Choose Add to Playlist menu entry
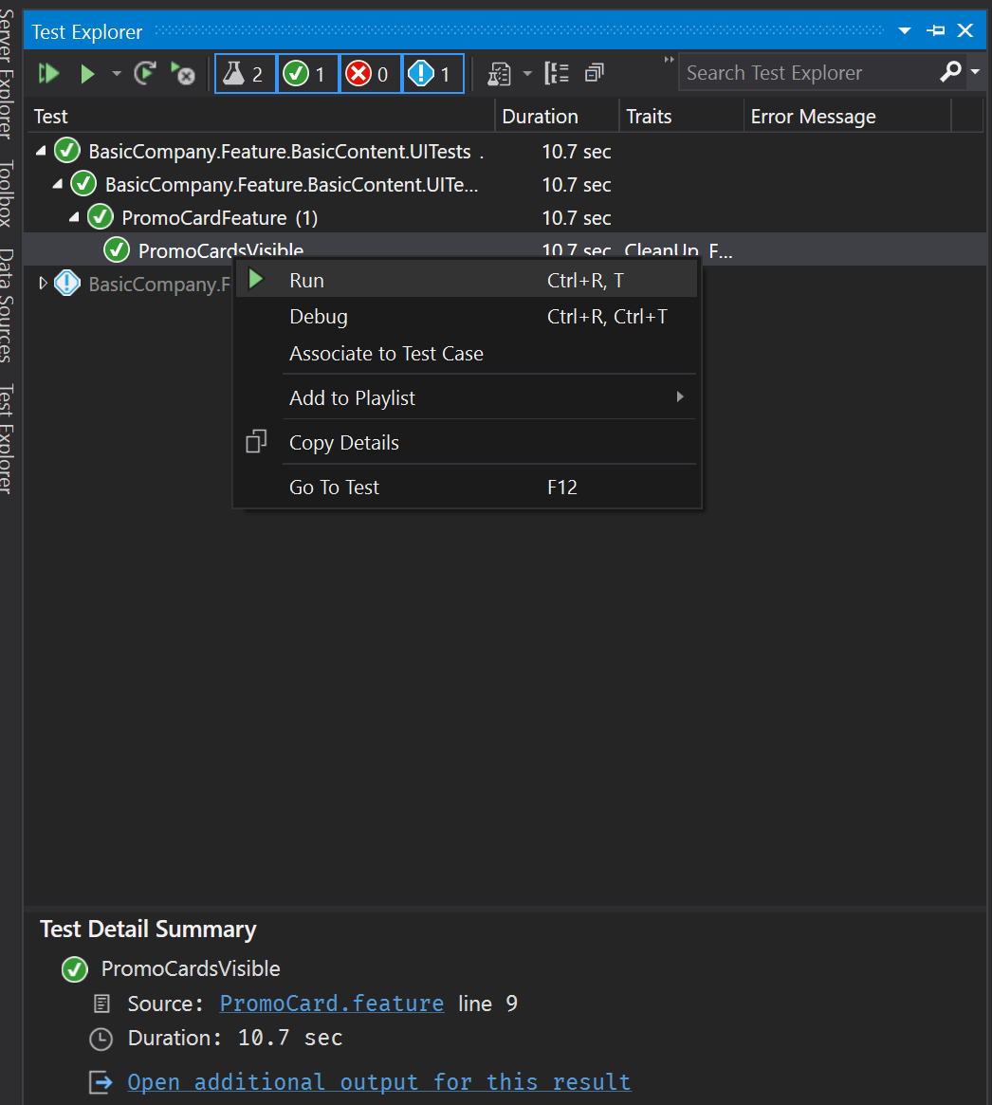The width and height of the screenshot is (992, 1105). (x=353, y=398)
